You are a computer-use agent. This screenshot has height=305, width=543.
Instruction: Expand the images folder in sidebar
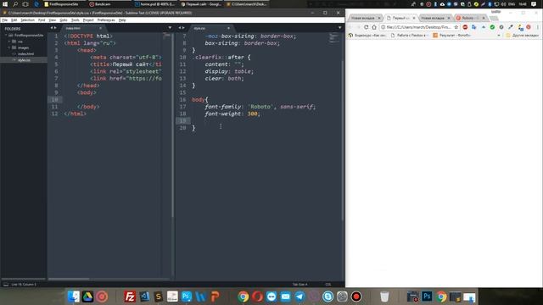pyautogui.click(x=9, y=47)
